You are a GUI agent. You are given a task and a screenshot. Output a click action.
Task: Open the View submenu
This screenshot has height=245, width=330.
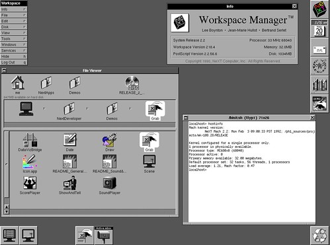pos(14,33)
